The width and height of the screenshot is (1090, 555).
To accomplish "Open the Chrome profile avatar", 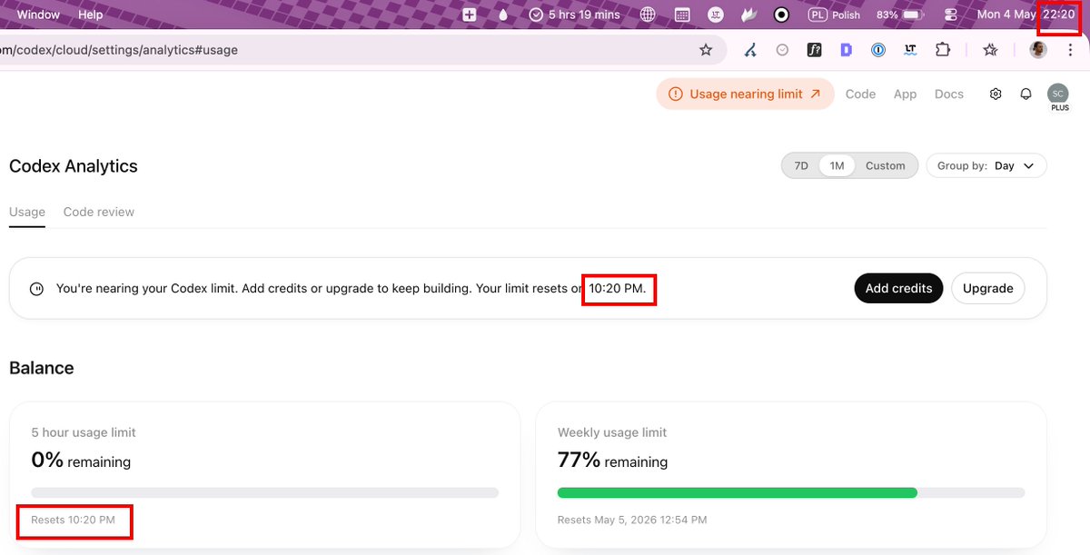I will [x=1038, y=50].
